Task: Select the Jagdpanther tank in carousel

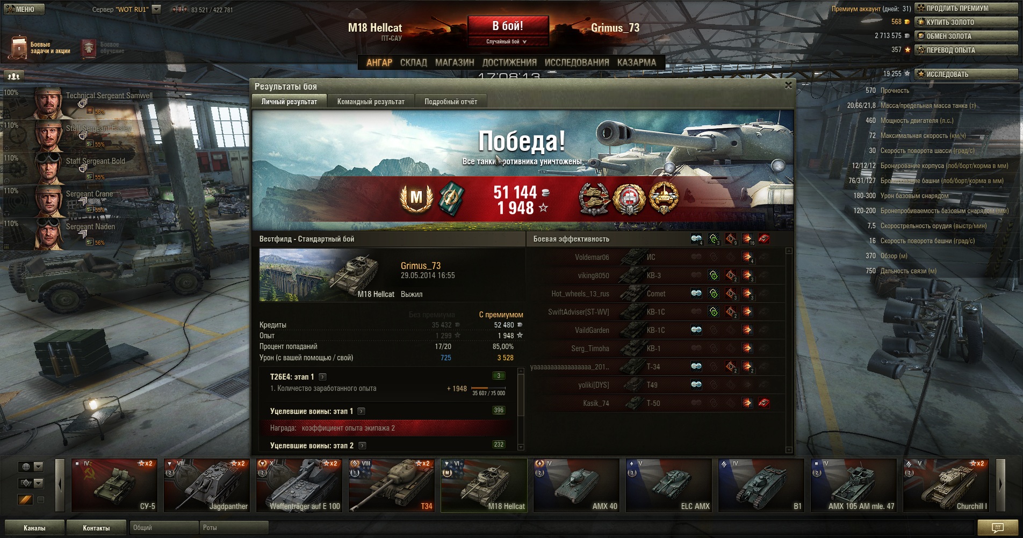Action: click(207, 485)
